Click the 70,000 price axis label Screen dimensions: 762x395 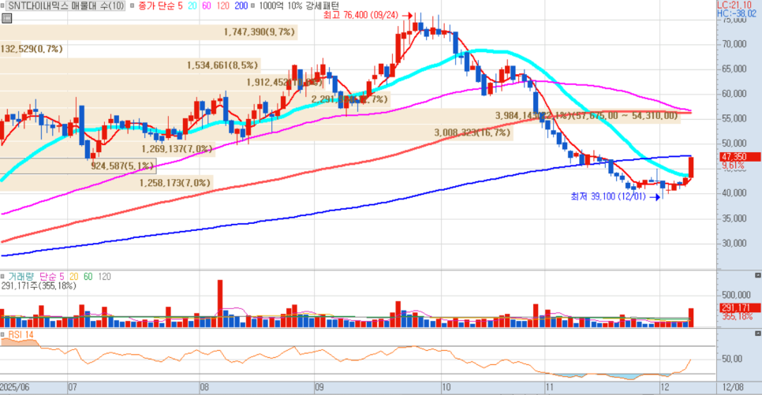coord(734,44)
